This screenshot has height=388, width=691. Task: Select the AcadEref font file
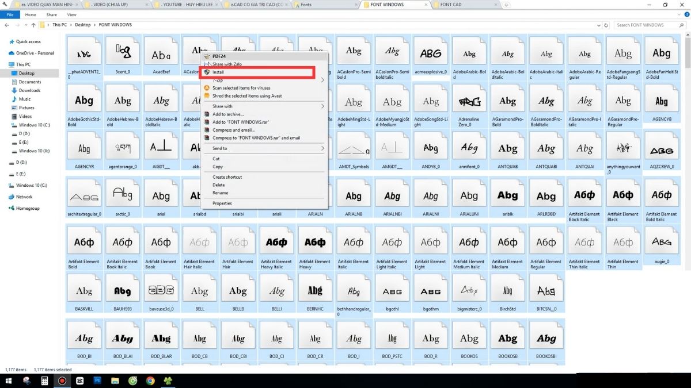click(x=161, y=58)
